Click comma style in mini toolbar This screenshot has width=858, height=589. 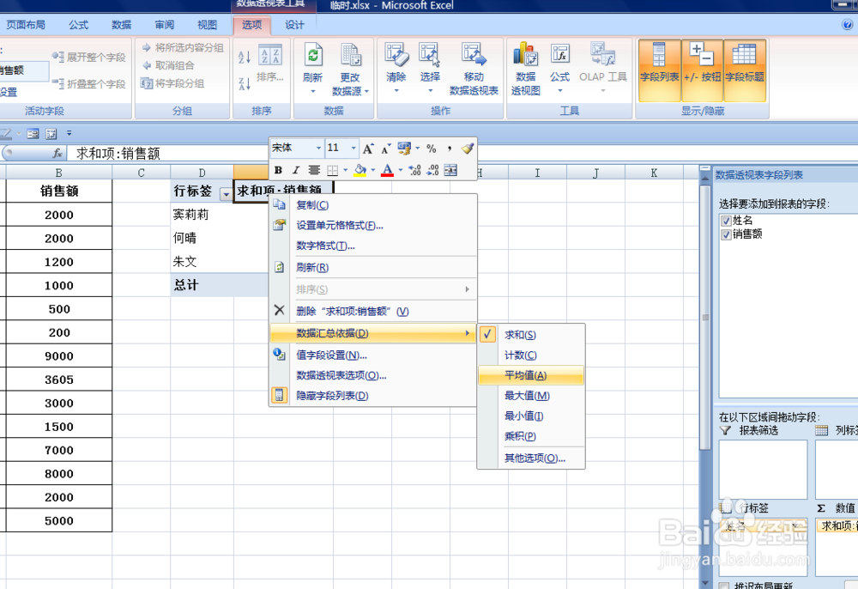pyautogui.click(x=450, y=149)
